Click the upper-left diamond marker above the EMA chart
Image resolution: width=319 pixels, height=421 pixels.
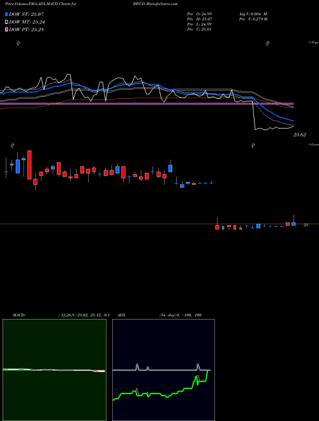click(x=19, y=43)
